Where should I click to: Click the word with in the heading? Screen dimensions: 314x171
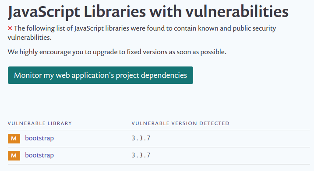(166, 12)
